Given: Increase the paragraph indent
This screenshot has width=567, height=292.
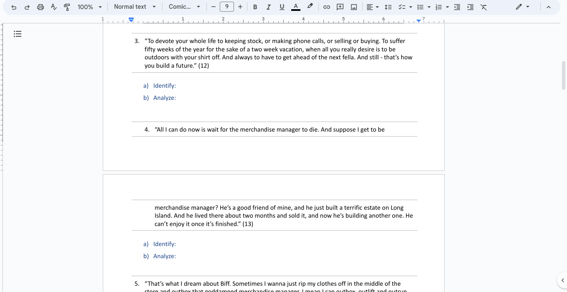Looking at the screenshot, I should [x=470, y=7].
